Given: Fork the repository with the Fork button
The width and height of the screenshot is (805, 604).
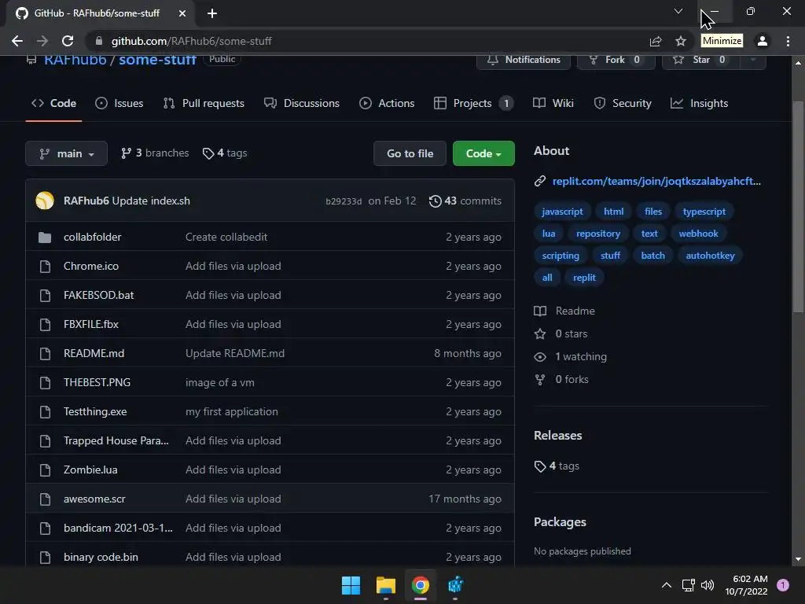Looking at the screenshot, I should click(x=615, y=60).
